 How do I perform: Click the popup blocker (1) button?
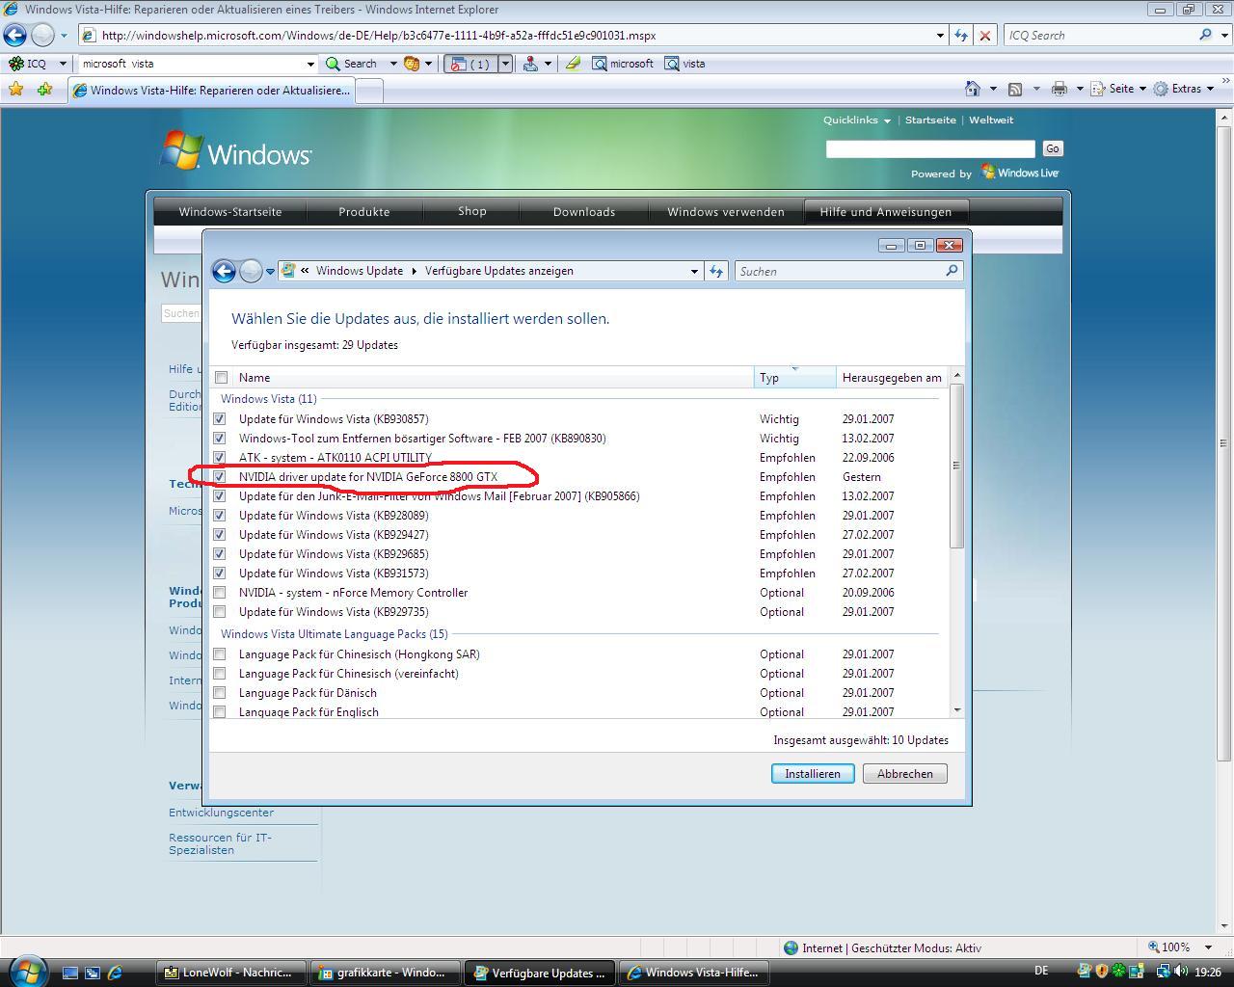pos(470,64)
